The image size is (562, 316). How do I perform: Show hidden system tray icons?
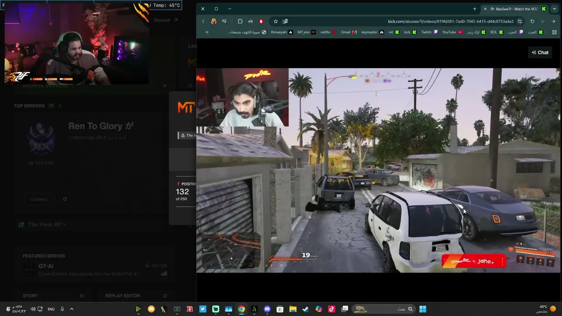tap(72, 309)
